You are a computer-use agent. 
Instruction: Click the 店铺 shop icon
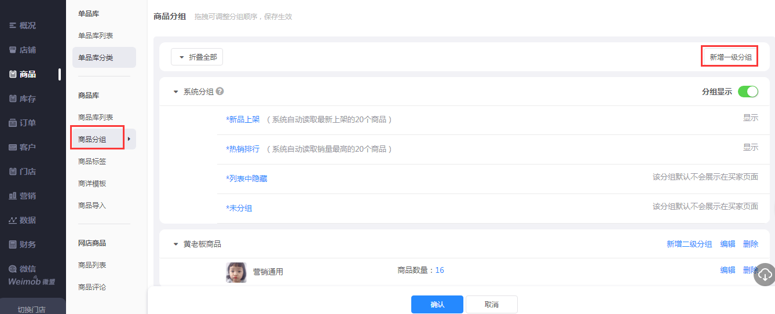[x=13, y=50]
